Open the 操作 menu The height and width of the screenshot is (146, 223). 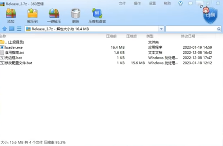click(x=137, y=3)
